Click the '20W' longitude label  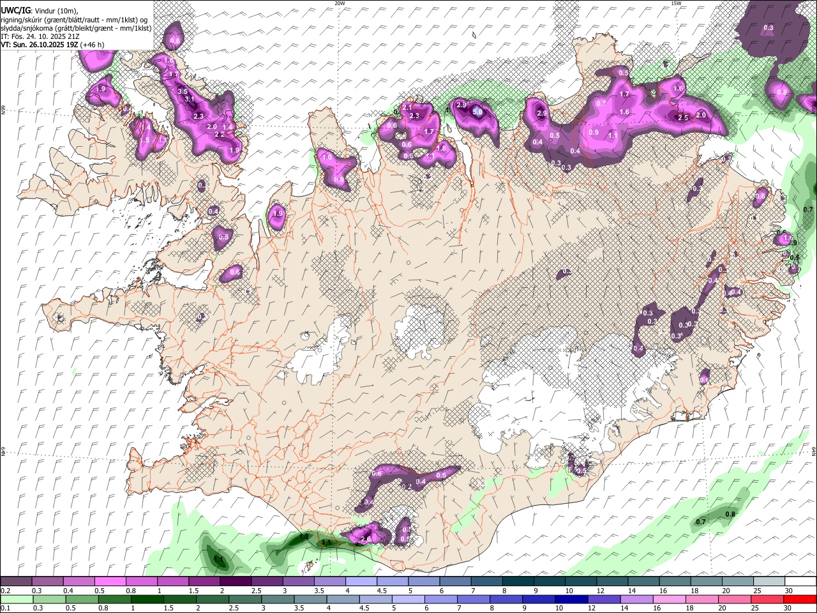pos(340,3)
